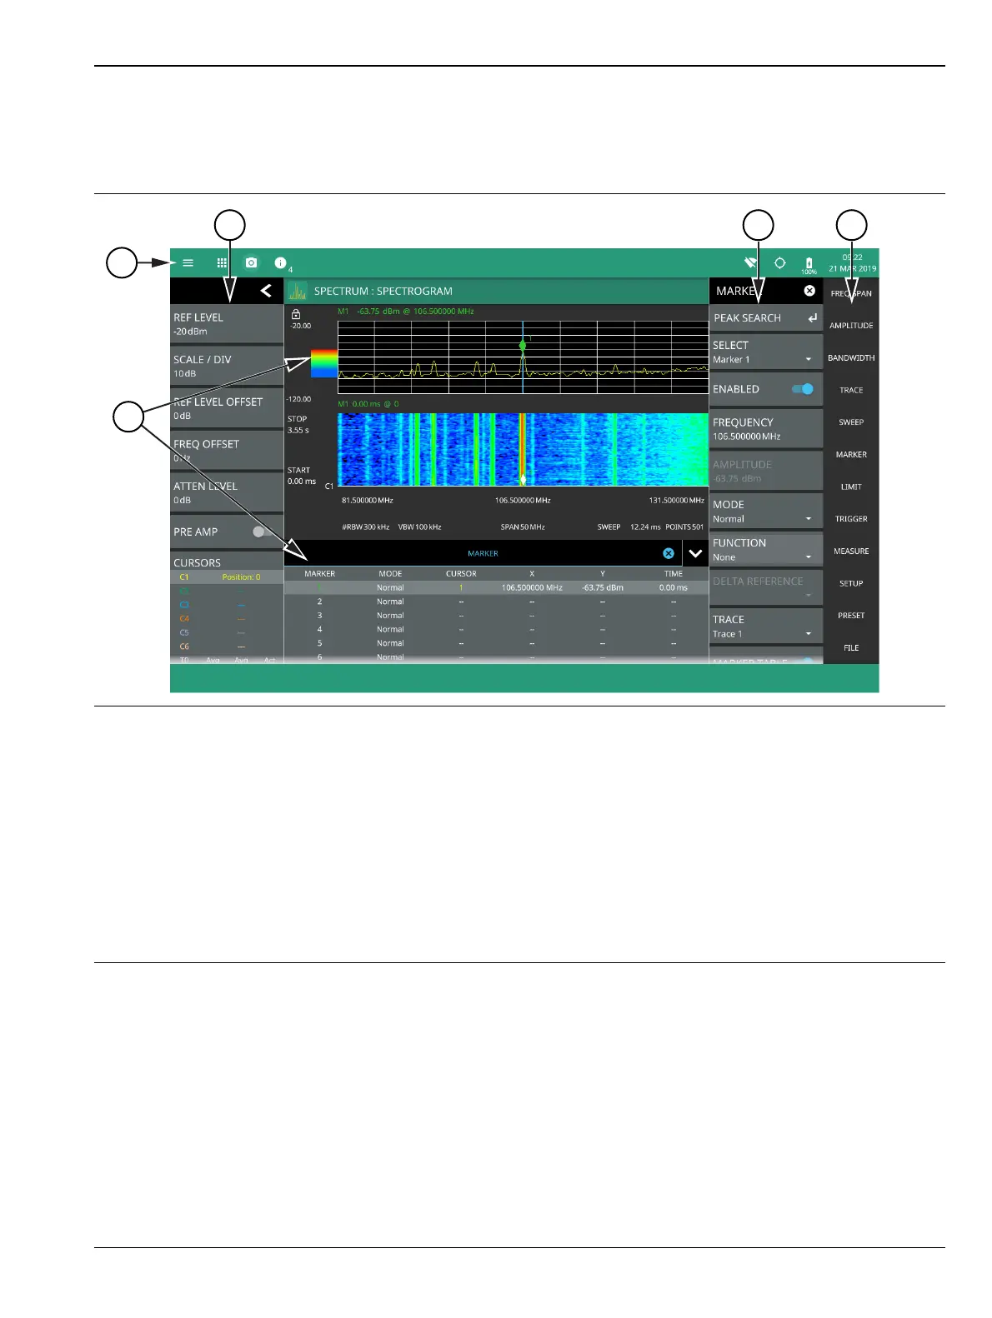Change SCALE / DIV 10 dB

coord(227,367)
